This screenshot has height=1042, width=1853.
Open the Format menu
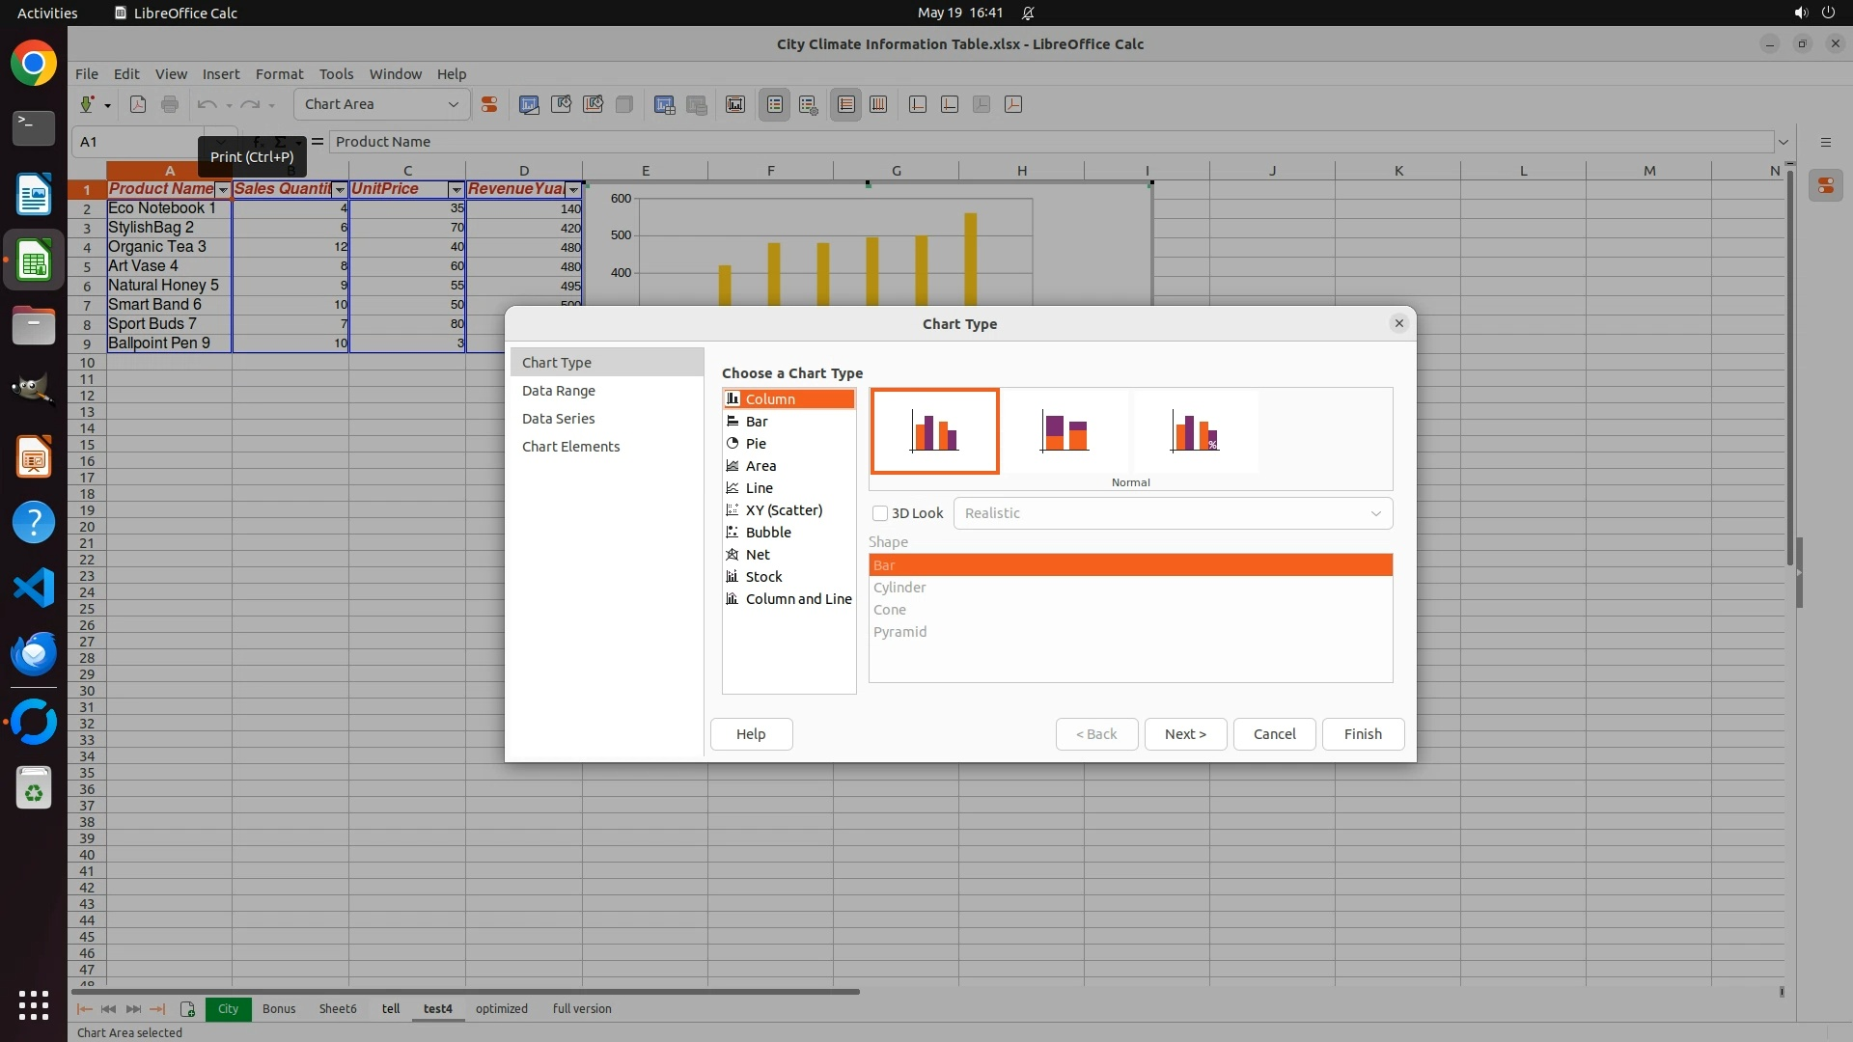(279, 74)
